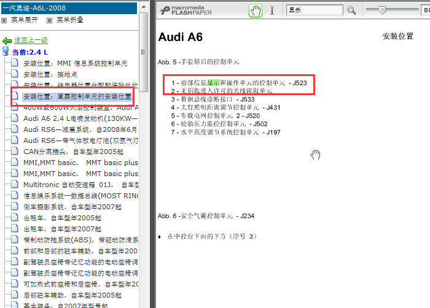Click 菜单折叠 to collapse the menu
The height and width of the screenshot is (308, 430).
pyautogui.click(x=69, y=20)
